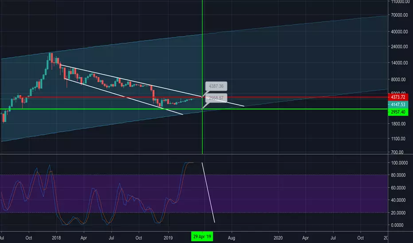413x243 pixels.
Task: Click the 14000.00 price axis label
Action: [399, 63]
